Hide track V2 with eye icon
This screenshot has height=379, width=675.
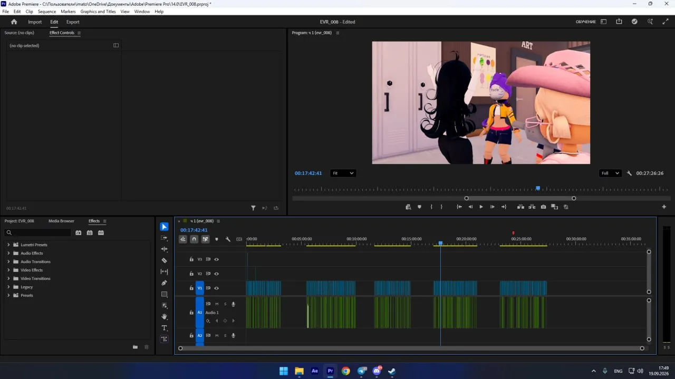pyautogui.click(x=216, y=274)
